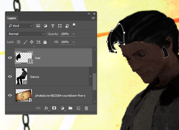This screenshot has height=130, width=179.
Task: Hide the Danny layer visibility eye
Action: tap(10, 76)
